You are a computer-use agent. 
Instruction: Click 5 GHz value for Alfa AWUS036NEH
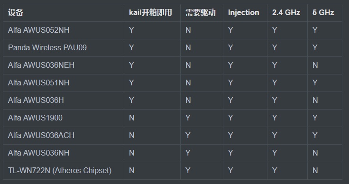coord(315,65)
